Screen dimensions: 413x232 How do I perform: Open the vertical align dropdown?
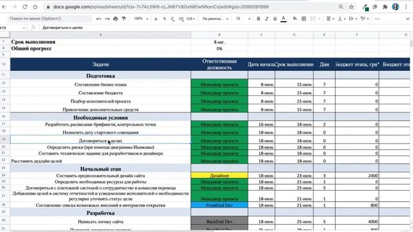click(x=341, y=19)
